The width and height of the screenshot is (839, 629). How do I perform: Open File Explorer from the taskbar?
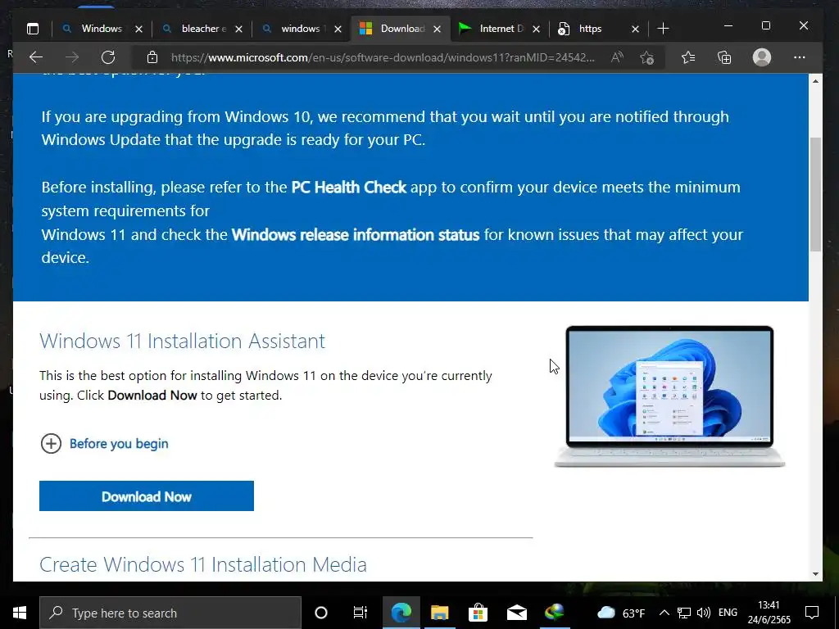point(440,613)
